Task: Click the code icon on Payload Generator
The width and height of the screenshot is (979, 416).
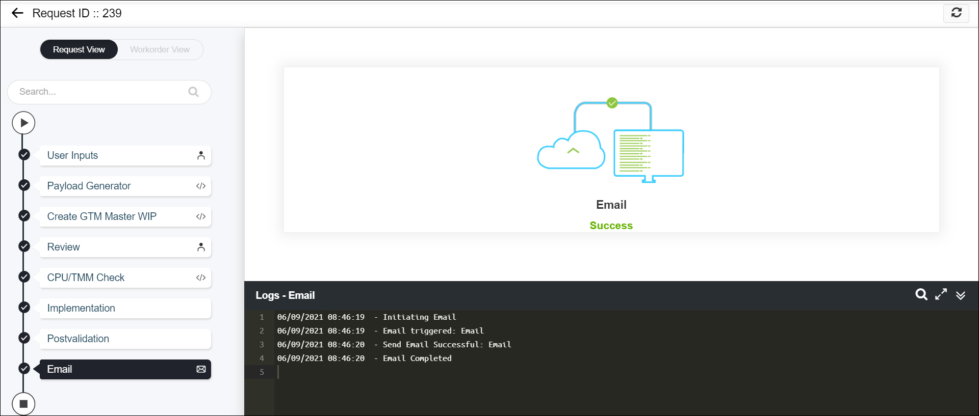Action: (201, 186)
